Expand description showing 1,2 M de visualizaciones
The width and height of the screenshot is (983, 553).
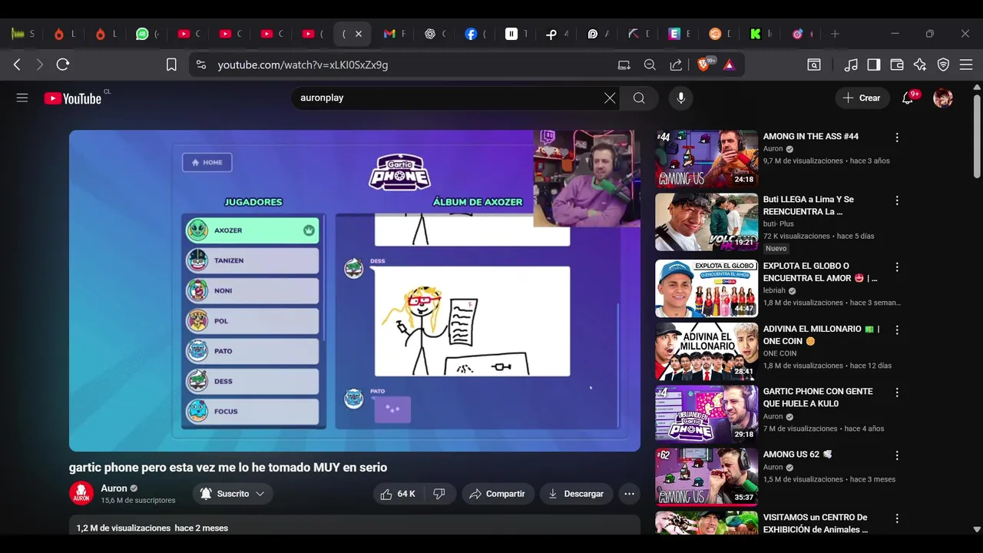tap(355, 525)
